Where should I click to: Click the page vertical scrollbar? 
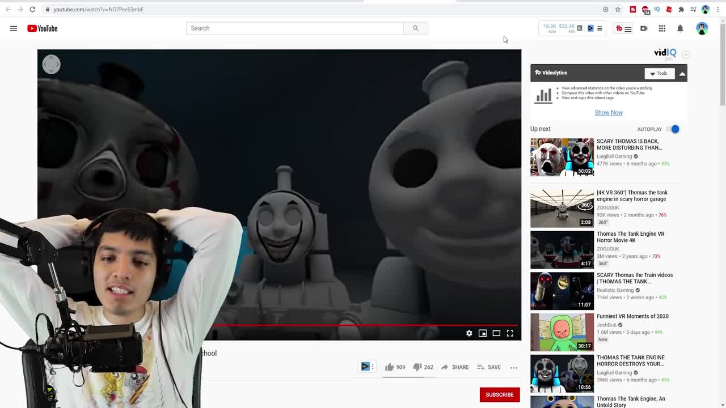pos(722,63)
